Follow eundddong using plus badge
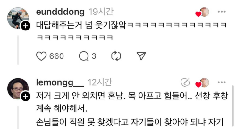This screenshot has height=129, width=236. (x=25, y=26)
